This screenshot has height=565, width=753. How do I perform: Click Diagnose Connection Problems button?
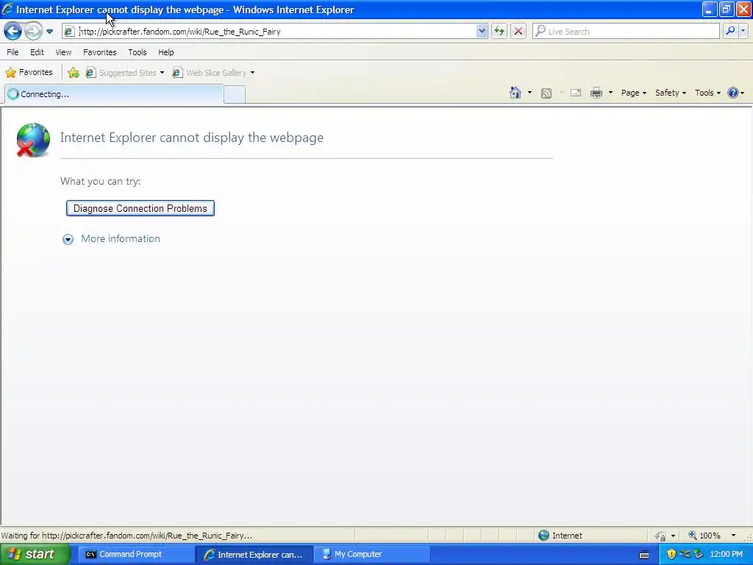click(140, 208)
